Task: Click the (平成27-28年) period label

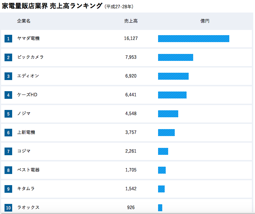Action: pos(119,7)
